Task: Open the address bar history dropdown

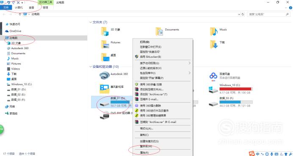Action: 239,14
